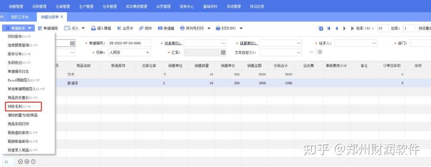
Task: Open the 预设售价 dropdown
Action: [x=424, y=28]
